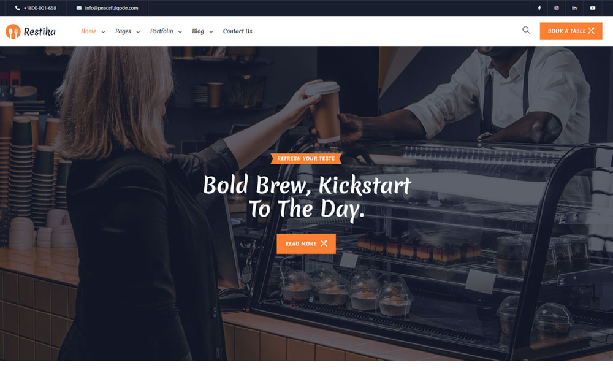The image size is (613, 368).
Task: Click the +1800-001-658 phone number
Action: [x=40, y=8]
